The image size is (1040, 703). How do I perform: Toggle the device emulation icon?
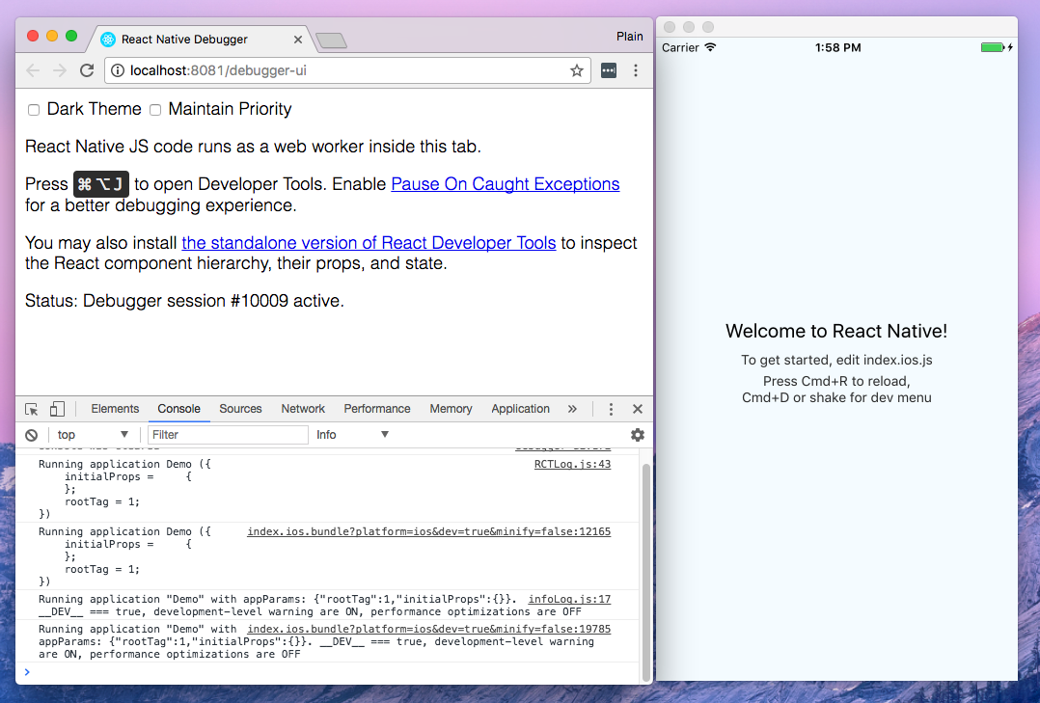(x=57, y=408)
